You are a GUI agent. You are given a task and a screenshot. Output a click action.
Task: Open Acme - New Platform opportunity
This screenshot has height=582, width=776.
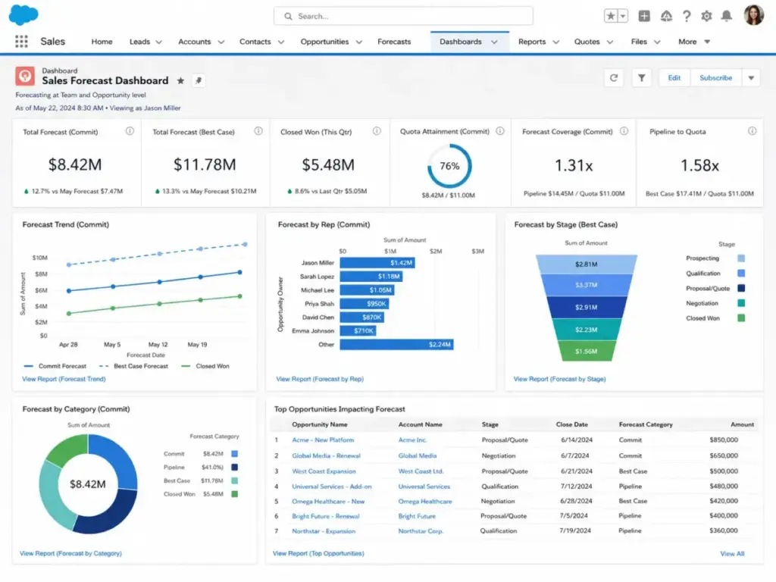tap(323, 440)
